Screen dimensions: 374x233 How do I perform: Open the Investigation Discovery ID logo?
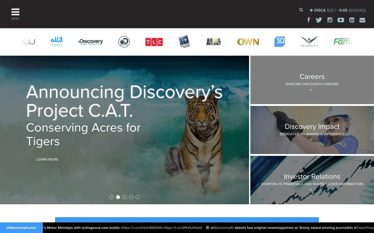point(184,41)
